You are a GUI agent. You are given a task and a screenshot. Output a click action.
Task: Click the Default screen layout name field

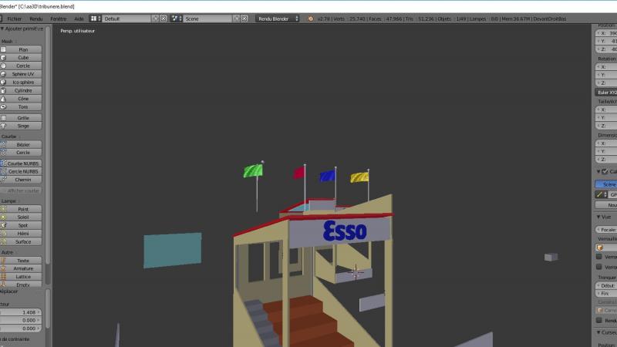[x=126, y=19]
